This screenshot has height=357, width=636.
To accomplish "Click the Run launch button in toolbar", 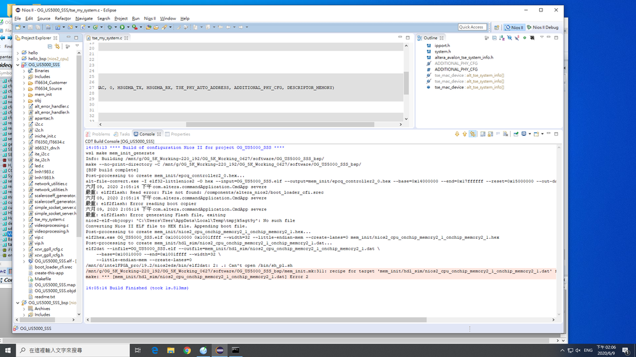I will [122, 27].
